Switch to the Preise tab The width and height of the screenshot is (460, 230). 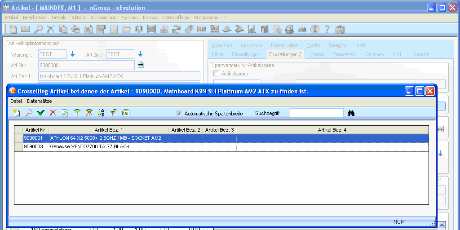pyautogui.click(x=317, y=54)
